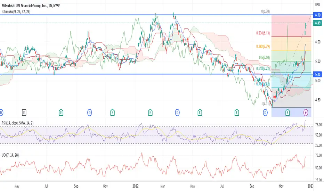324x191 pixels.
Task: Click the blue dividend marker near October 2021
Action: [x=89, y=113]
